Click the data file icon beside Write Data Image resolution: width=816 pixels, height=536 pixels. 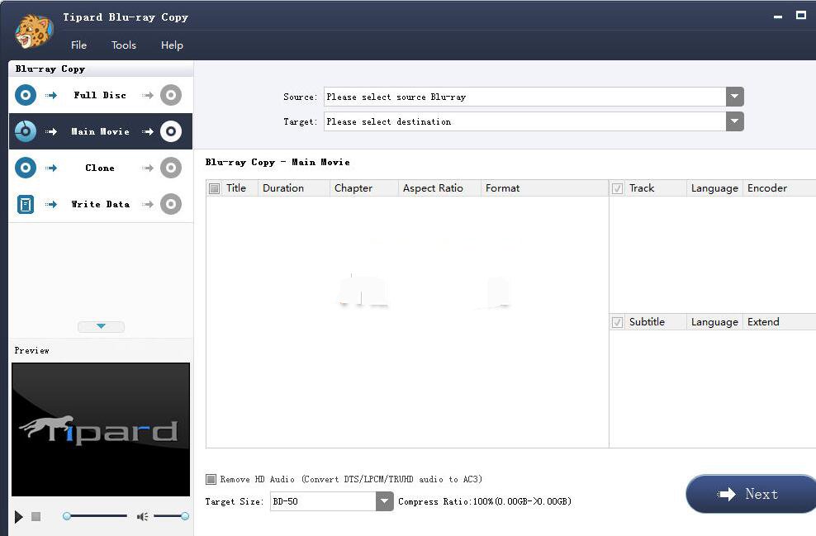tap(26, 205)
